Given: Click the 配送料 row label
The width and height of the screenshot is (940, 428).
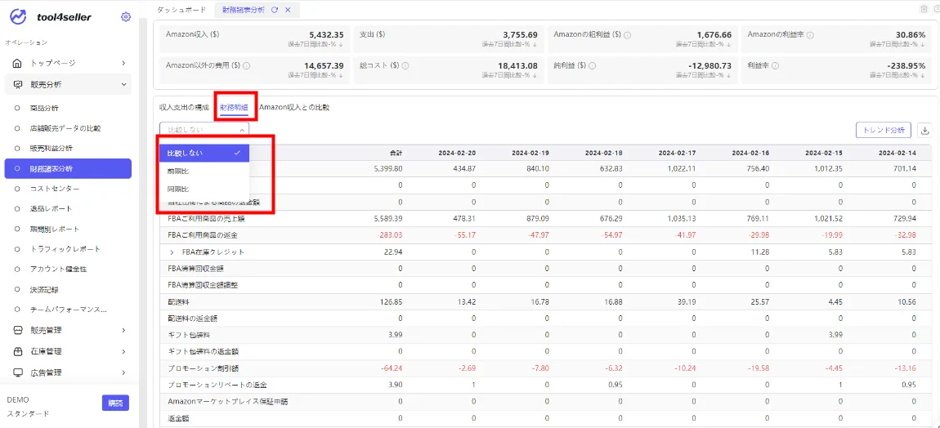Looking at the screenshot, I should click(x=178, y=301).
